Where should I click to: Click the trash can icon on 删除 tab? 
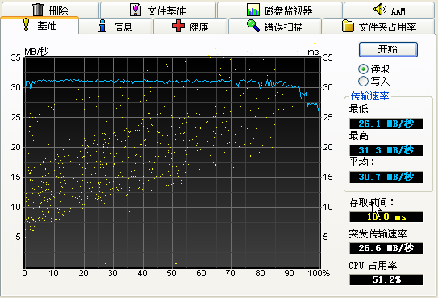(x=38, y=10)
